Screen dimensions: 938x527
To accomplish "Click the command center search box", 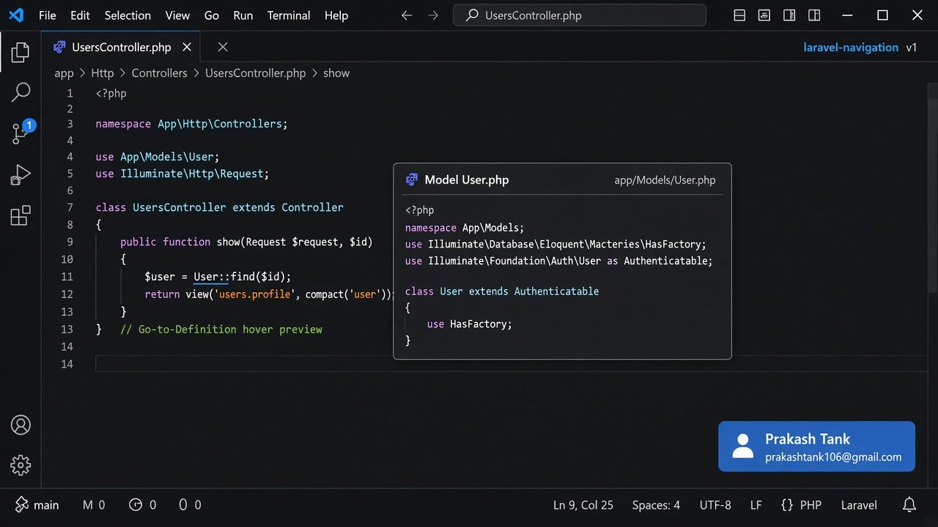I will tap(580, 15).
